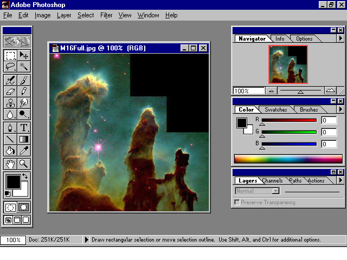Click the red R color slider

pyautogui.click(x=289, y=120)
